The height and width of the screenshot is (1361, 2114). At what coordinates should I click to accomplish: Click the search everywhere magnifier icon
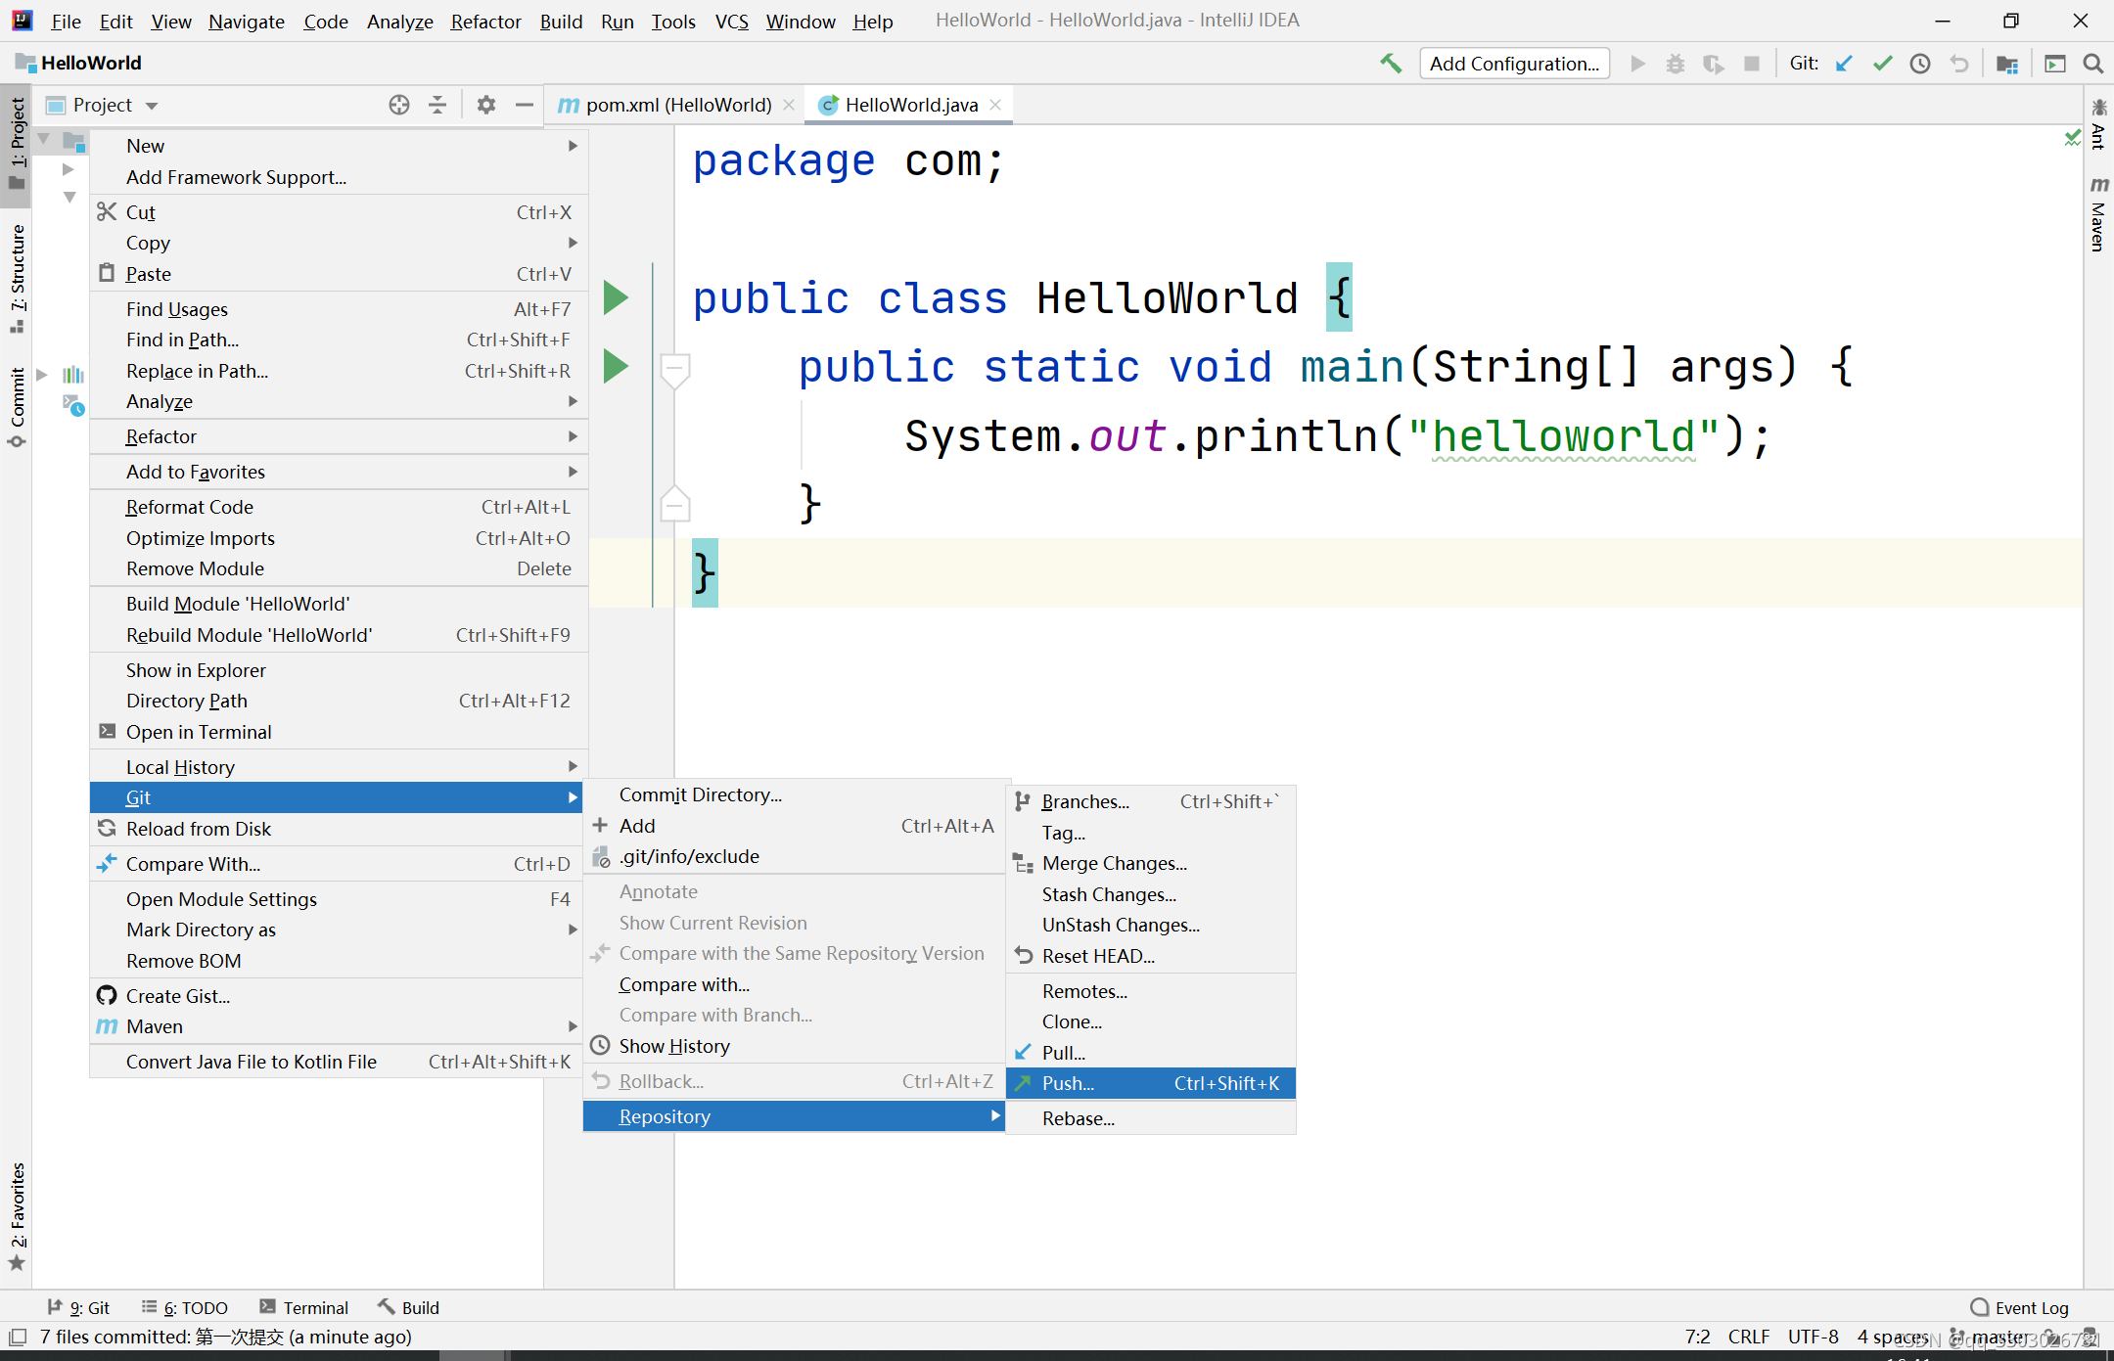(x=2093, y=64)
